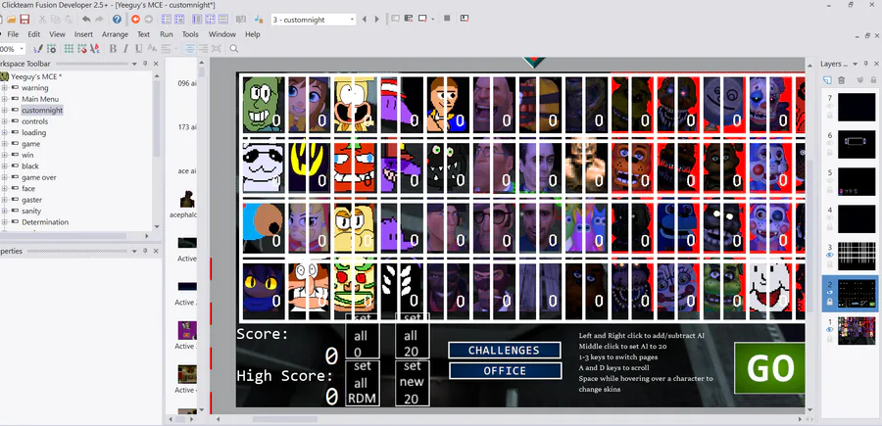The height and width of the screenshot is (426, 882).
Task: Open the Layers panel options dropdown arrow
Action: click(855, 64)
